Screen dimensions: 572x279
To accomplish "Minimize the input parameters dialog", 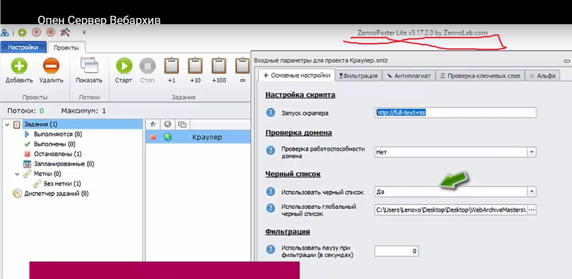I will [x=566, y=61].
